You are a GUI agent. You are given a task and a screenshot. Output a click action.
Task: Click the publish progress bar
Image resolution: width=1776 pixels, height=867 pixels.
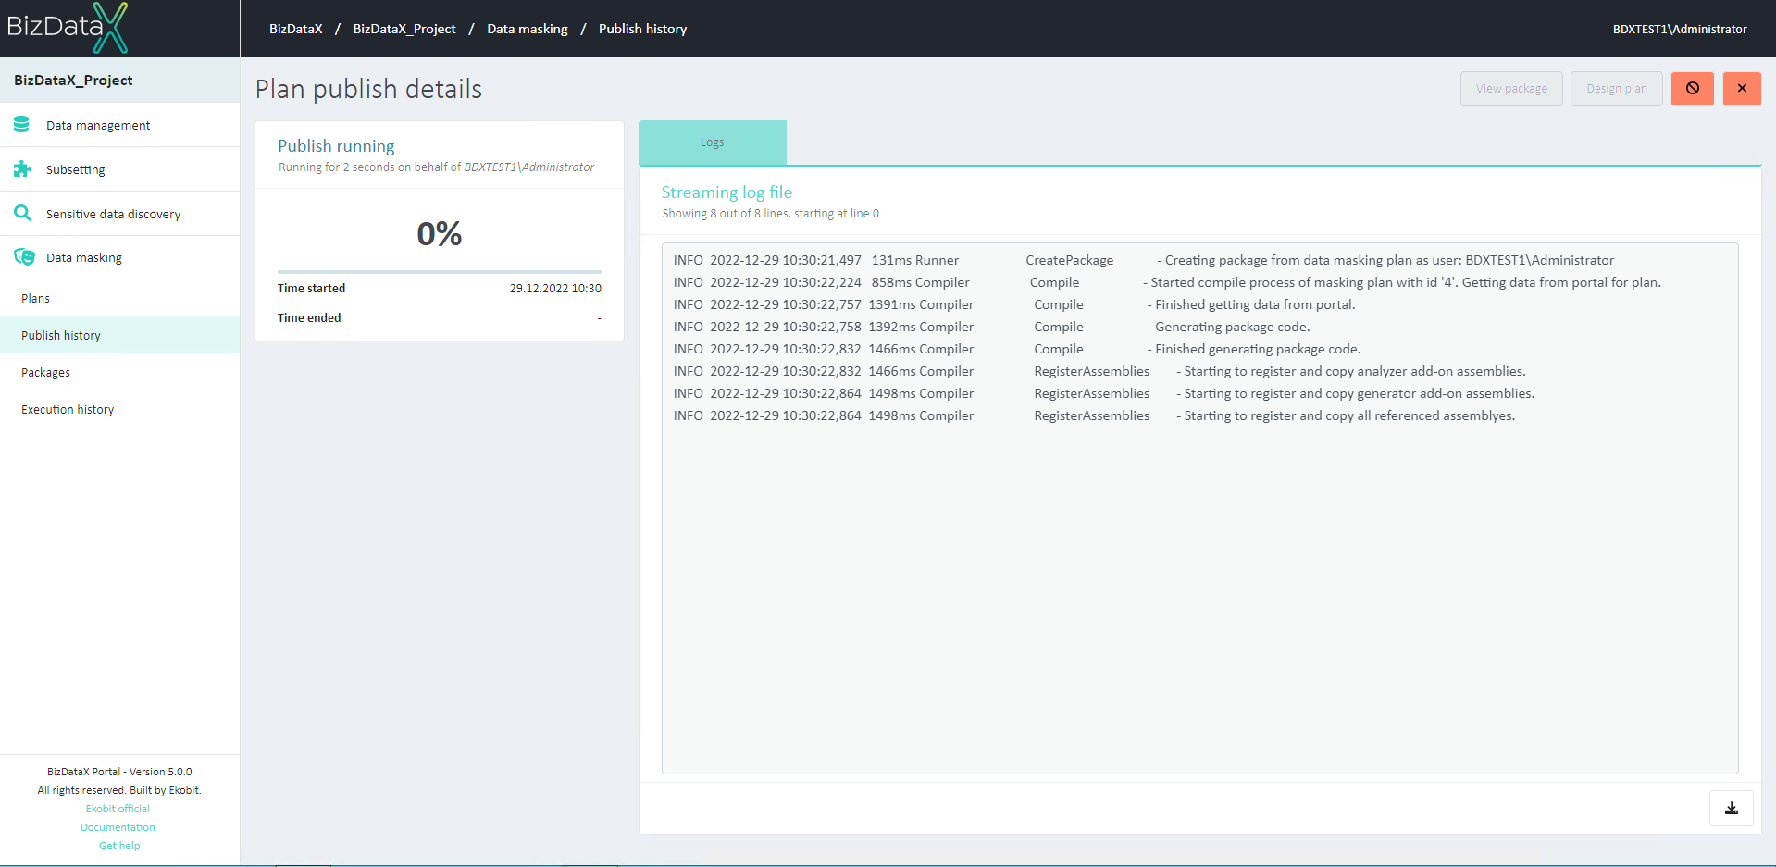(x=440, y=272)
